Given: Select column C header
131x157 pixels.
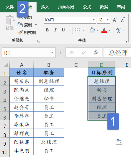Looking at the screenshot, I should pyautogui.click(x=76, y=65).
